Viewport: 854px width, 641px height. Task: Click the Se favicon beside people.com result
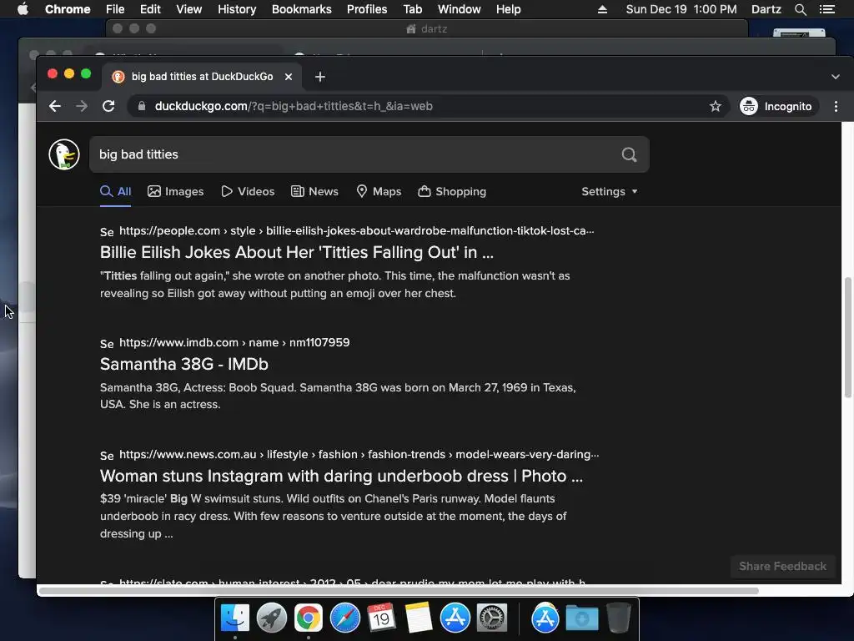(107, 232)
